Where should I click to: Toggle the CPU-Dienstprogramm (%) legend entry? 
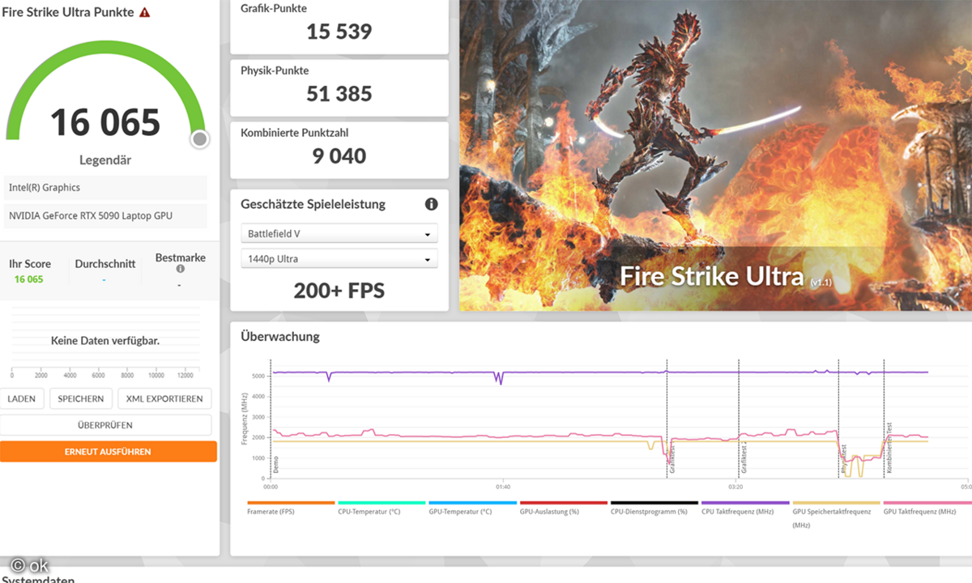654,509
